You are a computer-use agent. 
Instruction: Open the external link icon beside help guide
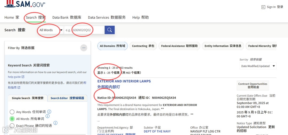click(23, 77)
